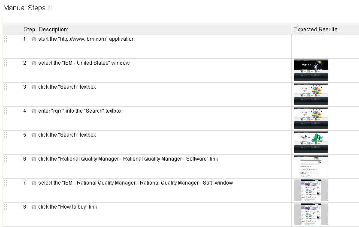Image resolution: width=359 pixels, height=227 pixels.
Task: Select the "How to buy" link step description
Action: coord(67,207)
